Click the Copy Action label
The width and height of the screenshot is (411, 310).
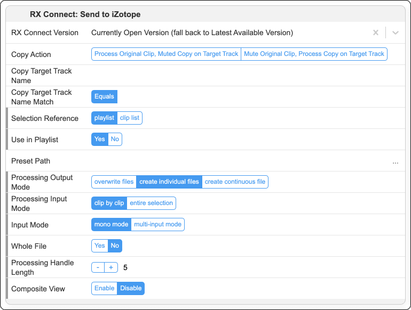click(31, 54)
